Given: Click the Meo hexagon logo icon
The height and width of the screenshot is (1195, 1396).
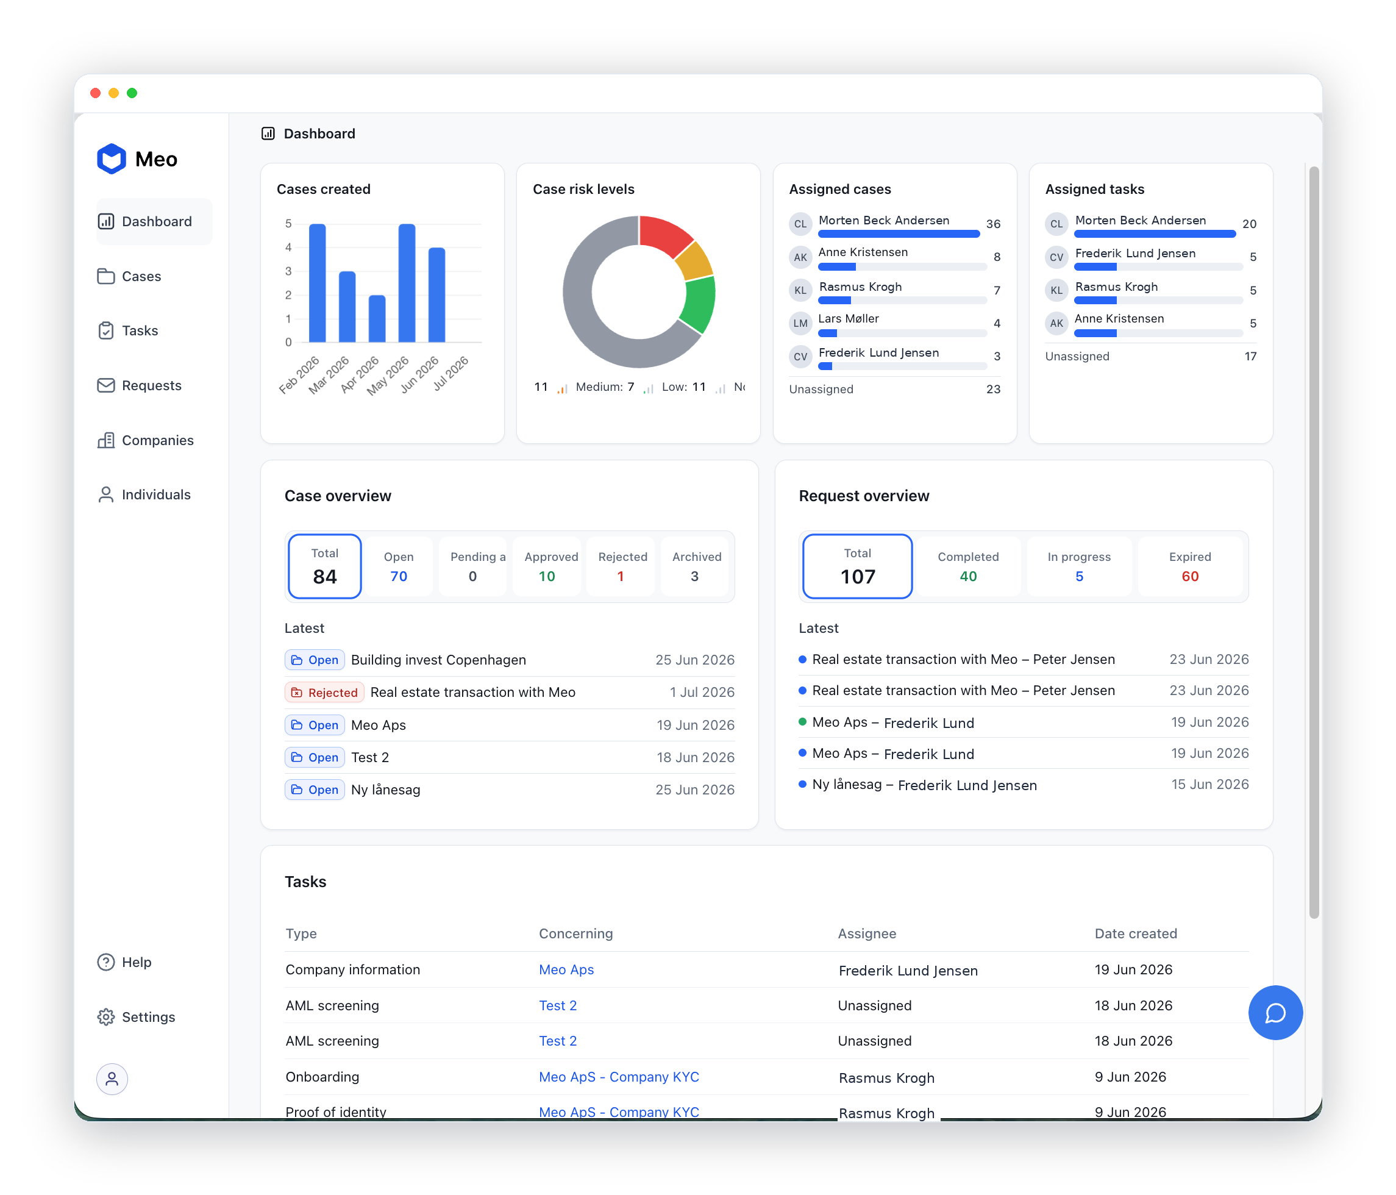Looking at the screenshot, I should [111, 159].
